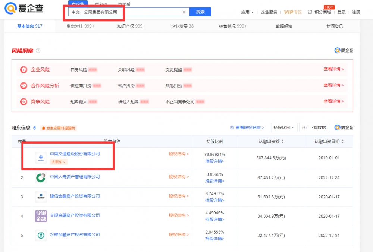Screen dimensions: 373x252
Task: View details of the 竞争风险 row
Action: (x=333, y=101)
